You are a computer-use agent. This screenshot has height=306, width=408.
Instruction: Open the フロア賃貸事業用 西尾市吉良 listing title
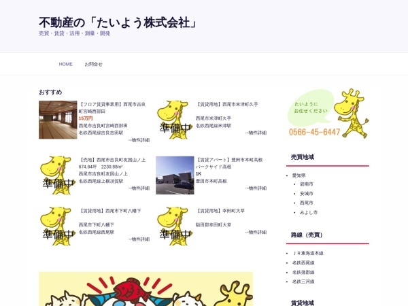click(112, 107)
